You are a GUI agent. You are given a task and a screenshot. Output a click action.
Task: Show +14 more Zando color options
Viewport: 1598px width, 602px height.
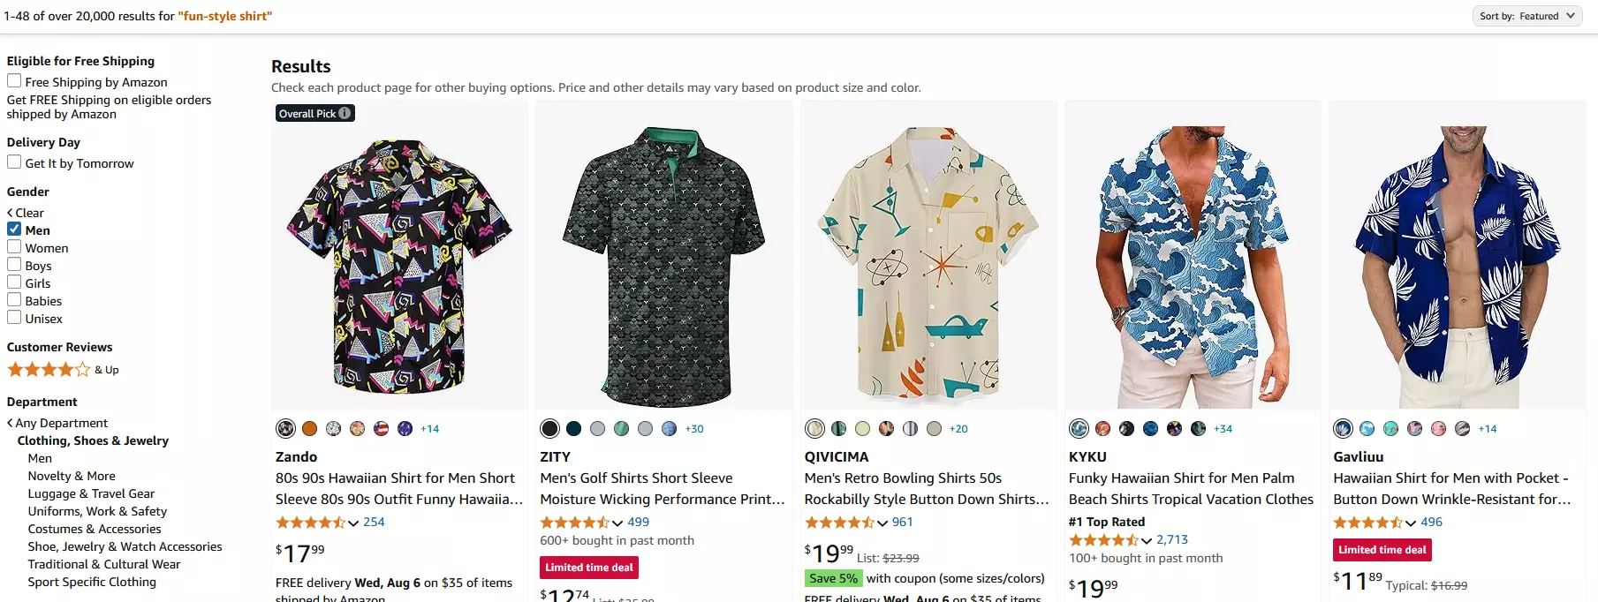(x=429, y=429)
